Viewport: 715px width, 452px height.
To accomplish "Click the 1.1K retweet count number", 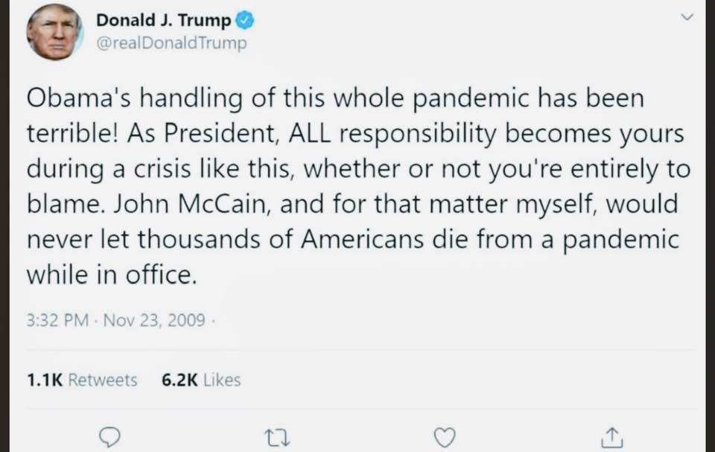I will point(44,380).
